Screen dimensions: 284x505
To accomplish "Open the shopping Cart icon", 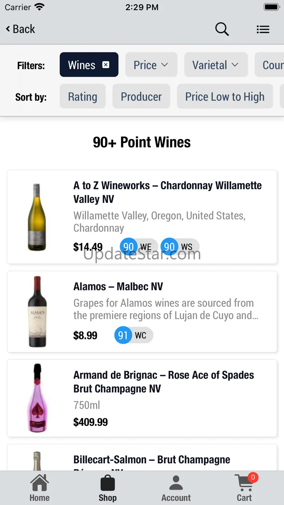I will click(245, 488).
